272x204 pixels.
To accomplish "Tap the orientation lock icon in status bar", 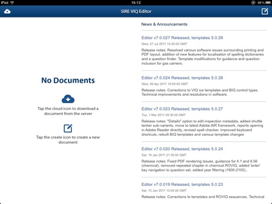I will 253,3.
